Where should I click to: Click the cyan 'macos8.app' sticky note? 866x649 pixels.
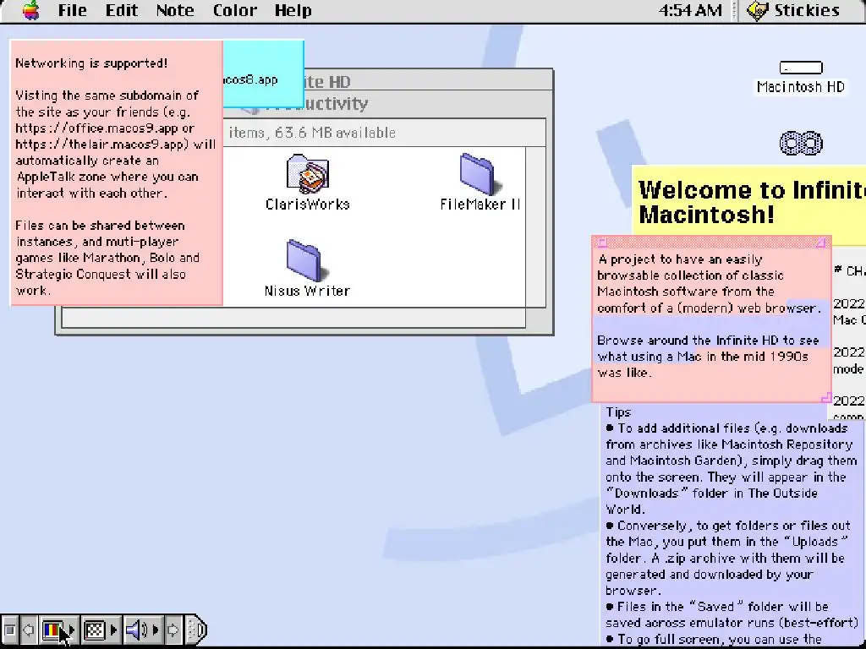coord(263,74)
